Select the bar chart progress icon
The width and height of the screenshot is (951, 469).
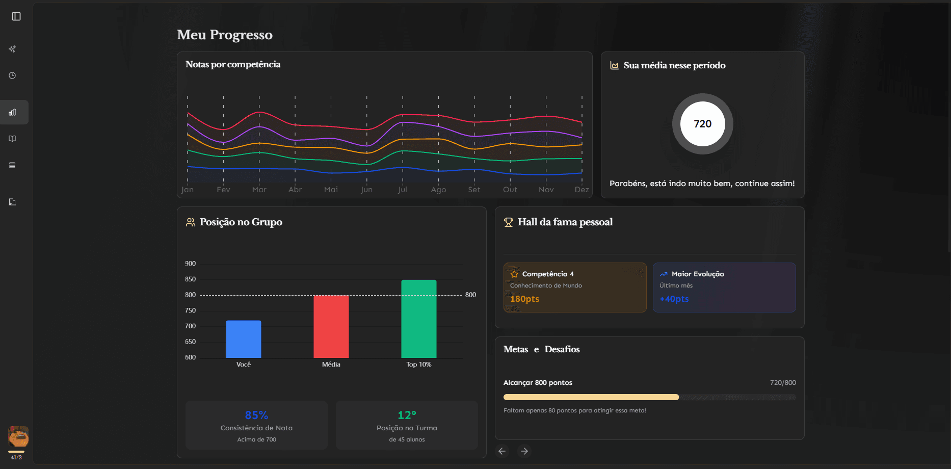12,112
